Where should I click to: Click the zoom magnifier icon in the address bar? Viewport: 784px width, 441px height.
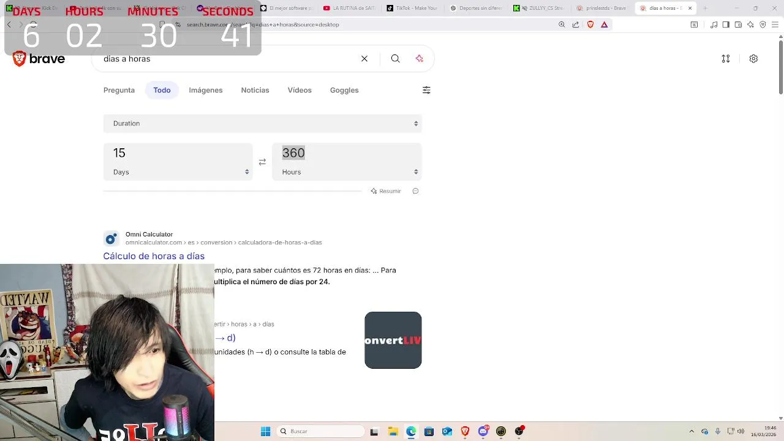[562, 24]
